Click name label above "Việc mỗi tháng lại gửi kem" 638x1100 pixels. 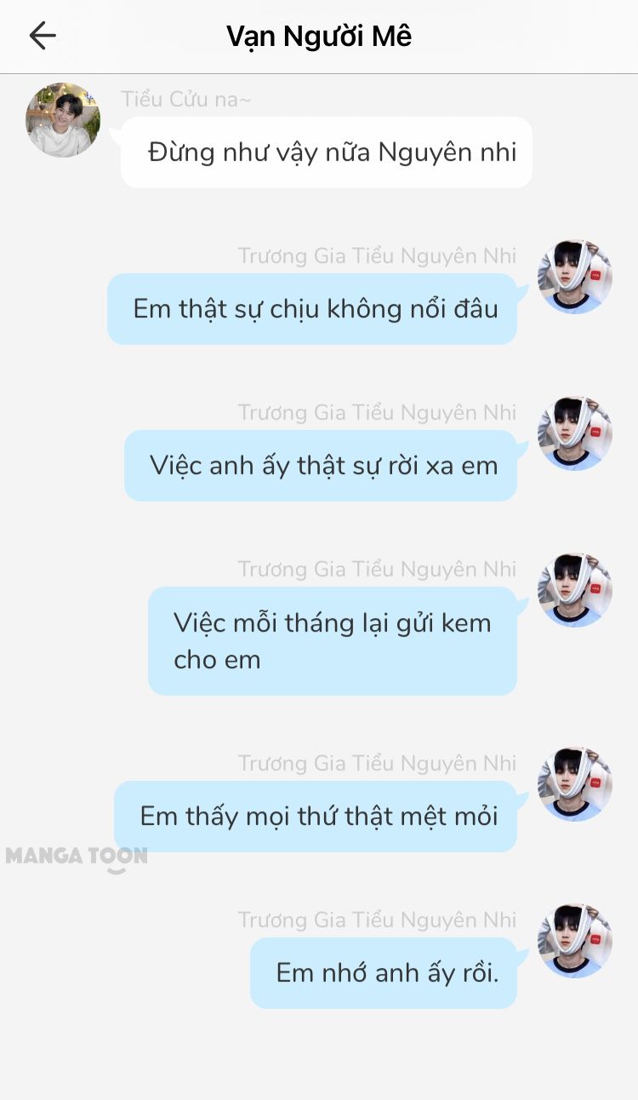(x=377, y=570)
